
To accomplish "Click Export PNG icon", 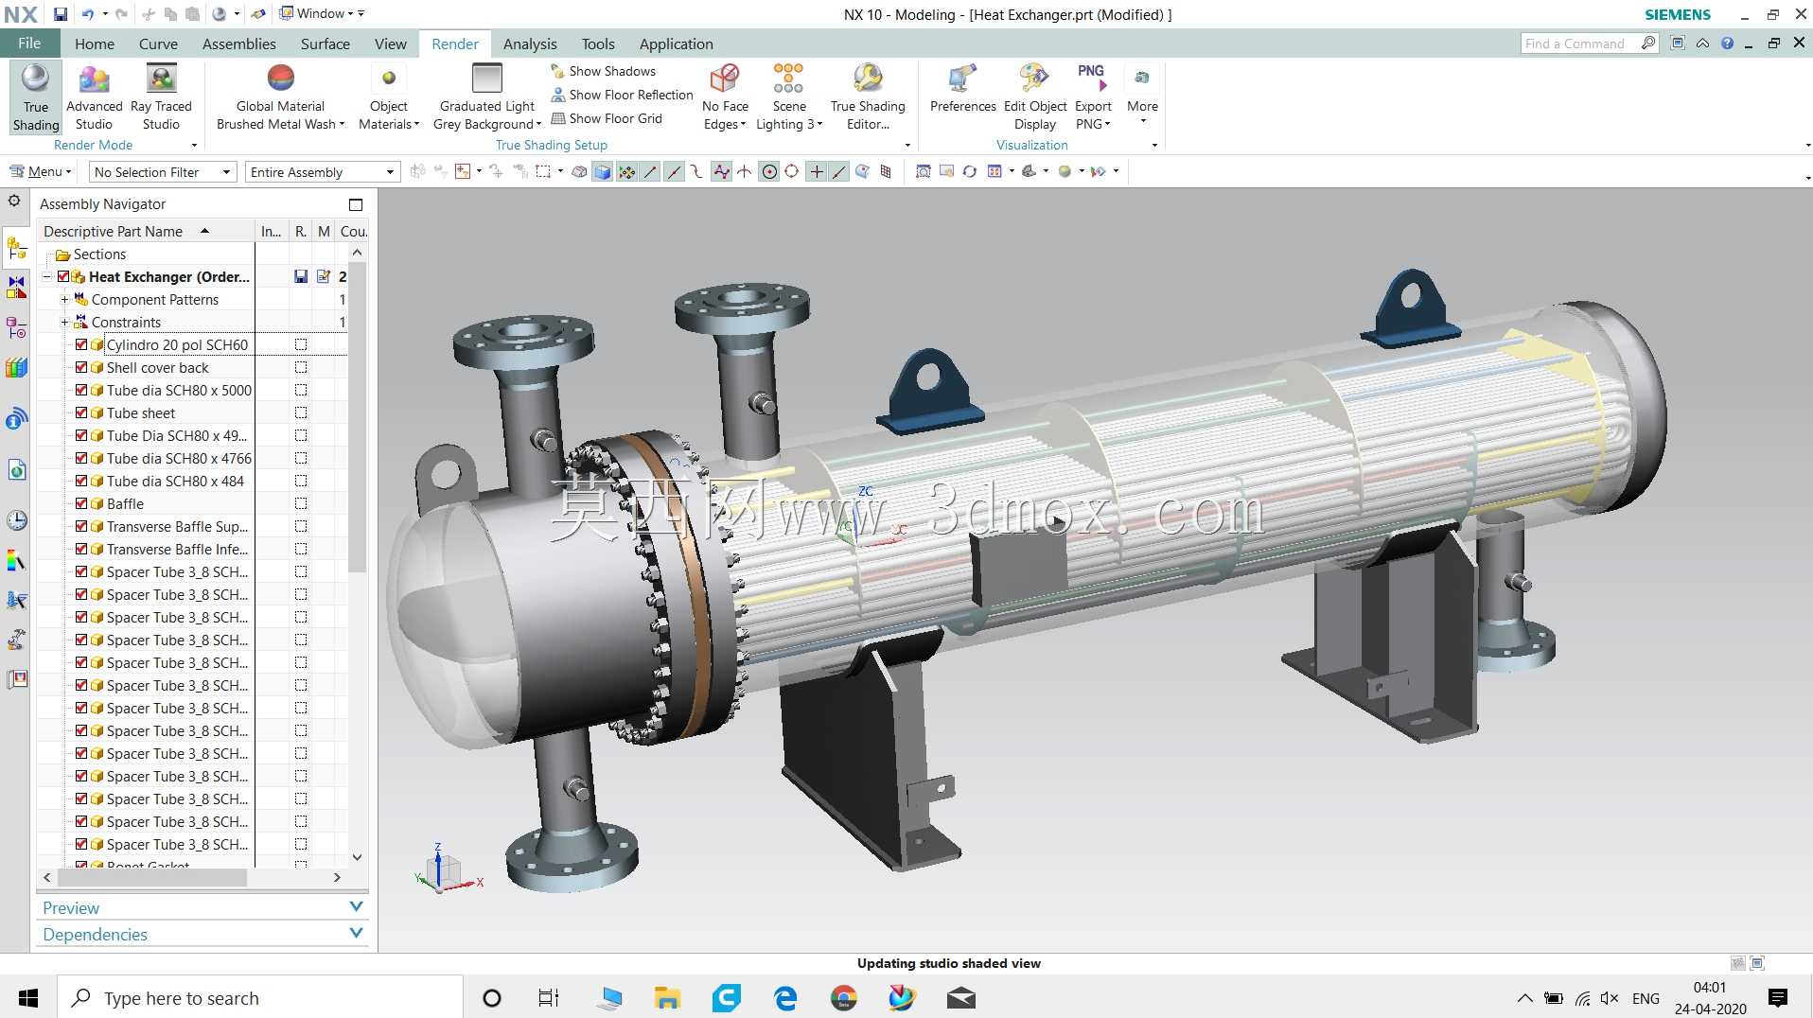I will point(1092,79).
